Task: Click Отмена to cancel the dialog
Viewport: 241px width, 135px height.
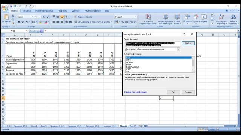Action: point(188,92)
